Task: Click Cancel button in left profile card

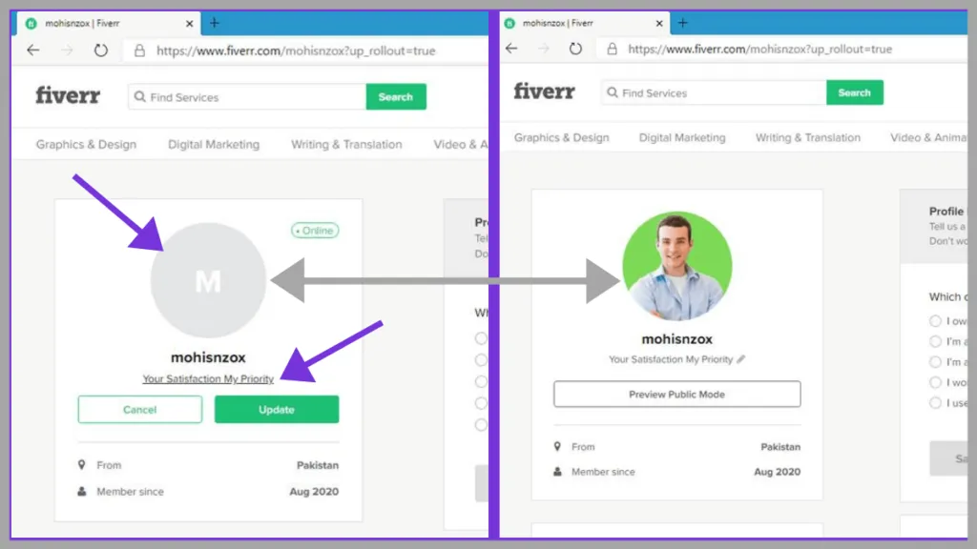Action: click(139, 410)
